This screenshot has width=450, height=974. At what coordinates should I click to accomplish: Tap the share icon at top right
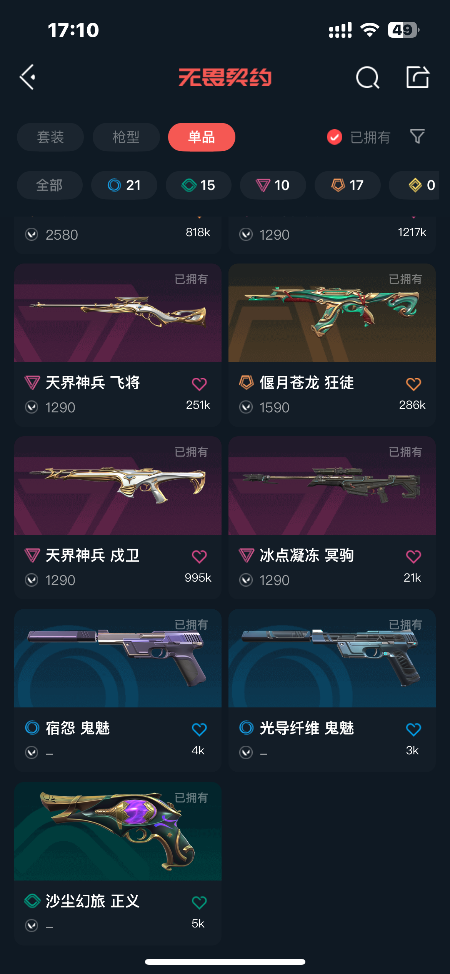[418, 77]
